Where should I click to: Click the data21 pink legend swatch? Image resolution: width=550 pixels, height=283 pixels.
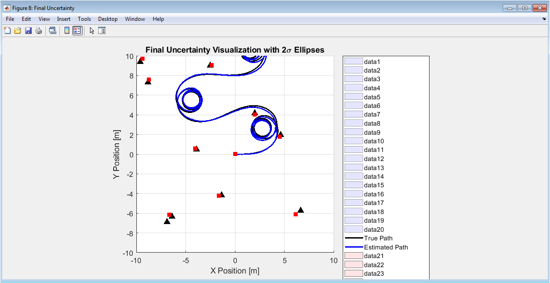(354, 256)
